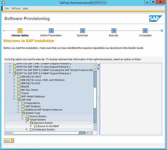Expand EHP7 ERP 6.0 Simple Finance node

[x=10, y=70]
